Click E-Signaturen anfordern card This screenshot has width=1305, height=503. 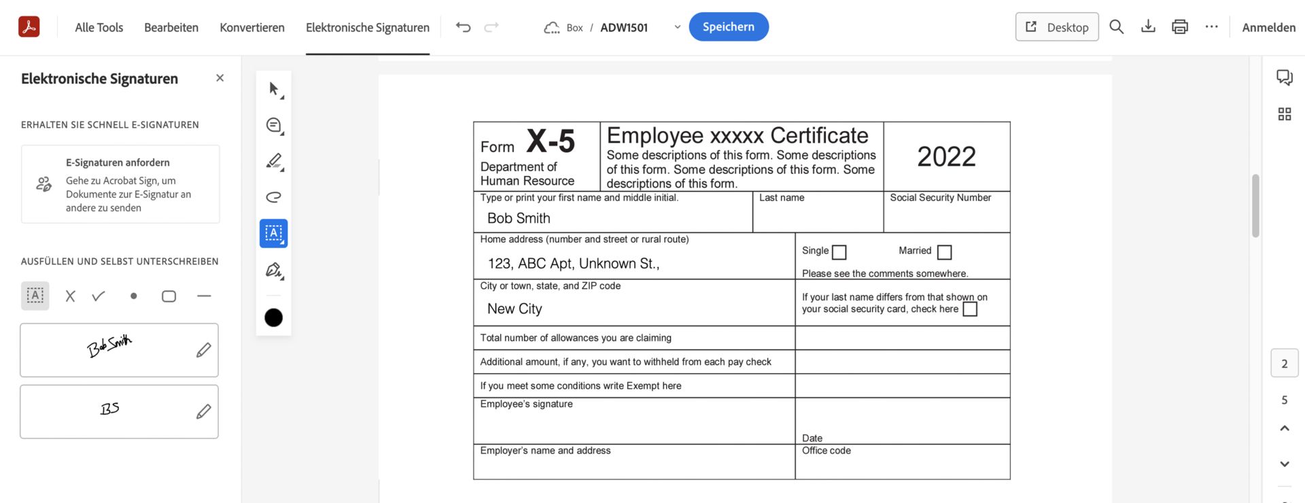click(120, 184)
